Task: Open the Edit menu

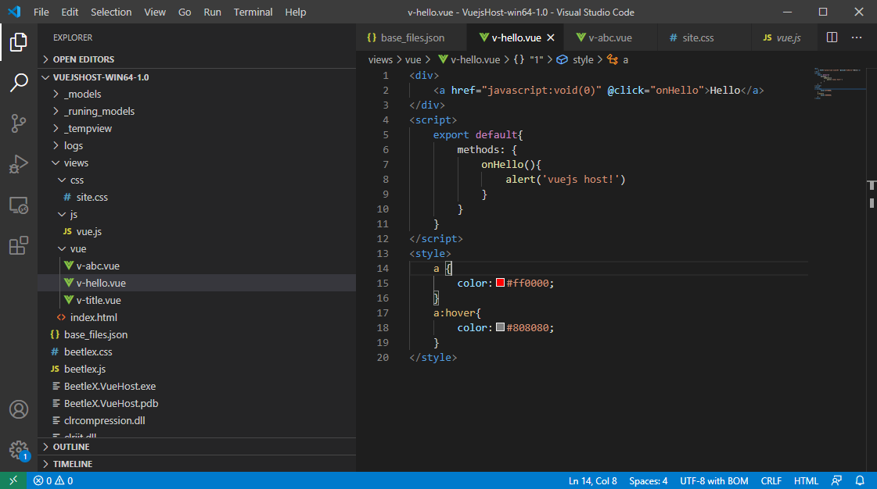Action: coord(70,12)
